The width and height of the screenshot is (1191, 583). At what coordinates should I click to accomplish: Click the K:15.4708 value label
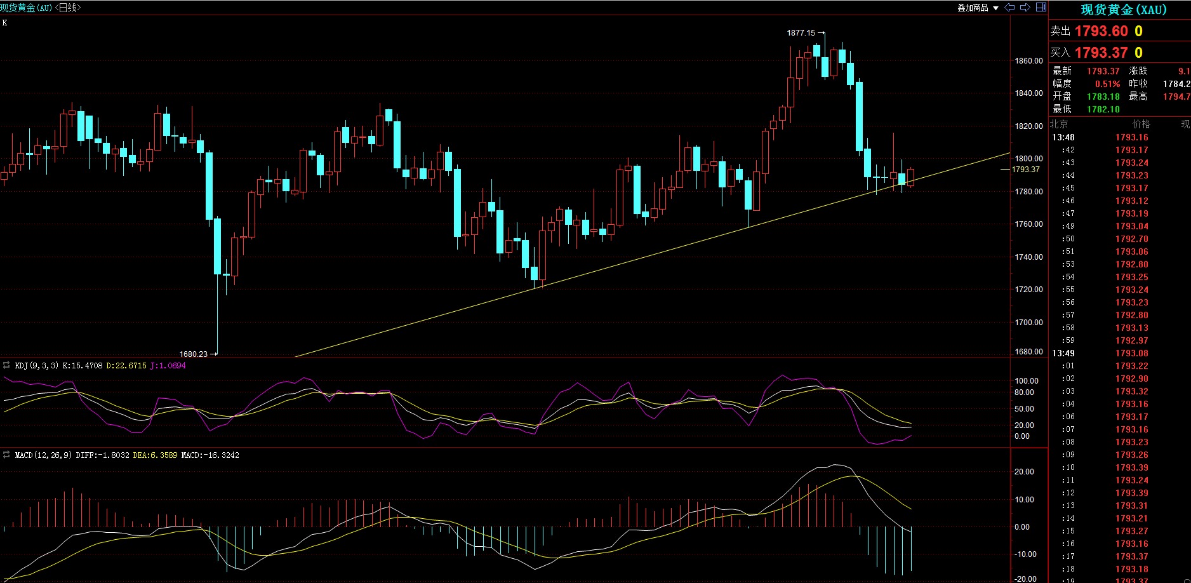[x=83, y=366]
